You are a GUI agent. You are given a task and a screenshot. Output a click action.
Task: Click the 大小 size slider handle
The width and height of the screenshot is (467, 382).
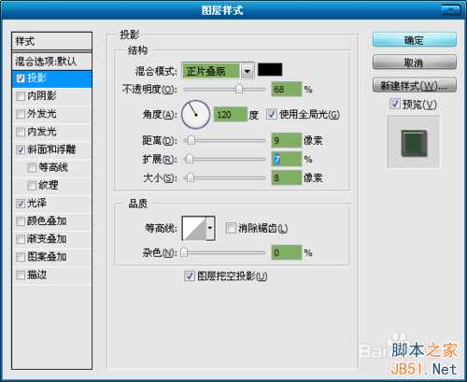[190, 178]
